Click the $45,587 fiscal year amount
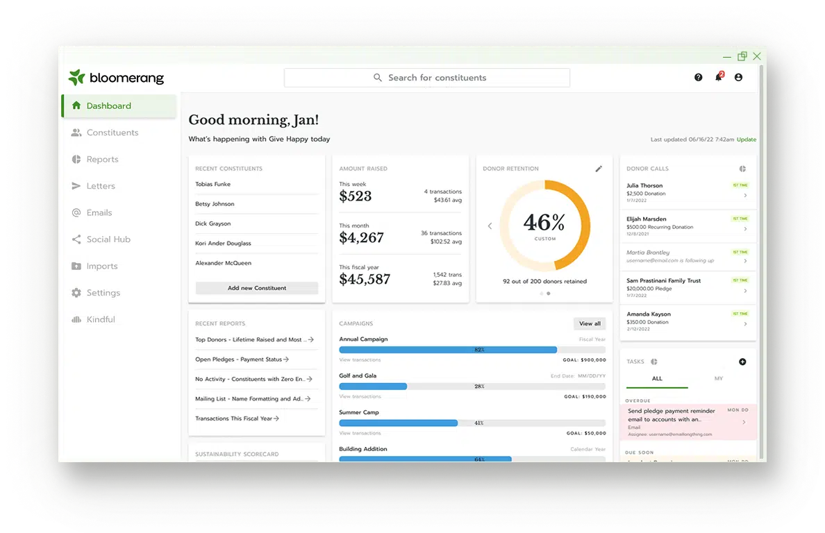The image size is (825, 533). pos(365,279)
